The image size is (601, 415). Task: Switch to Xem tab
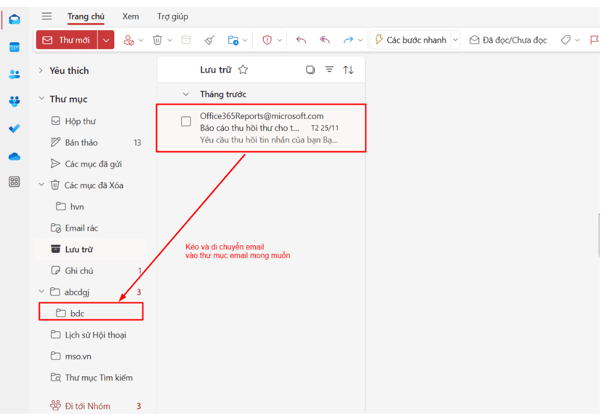[x=130, y=17]
